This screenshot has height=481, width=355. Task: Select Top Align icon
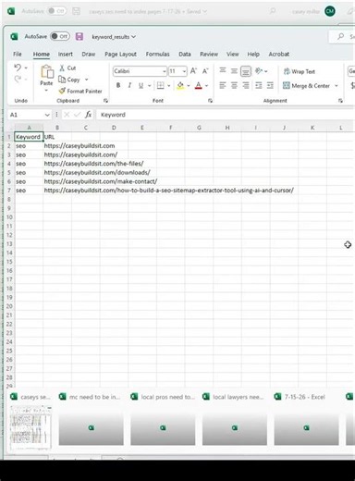(223, 71)
